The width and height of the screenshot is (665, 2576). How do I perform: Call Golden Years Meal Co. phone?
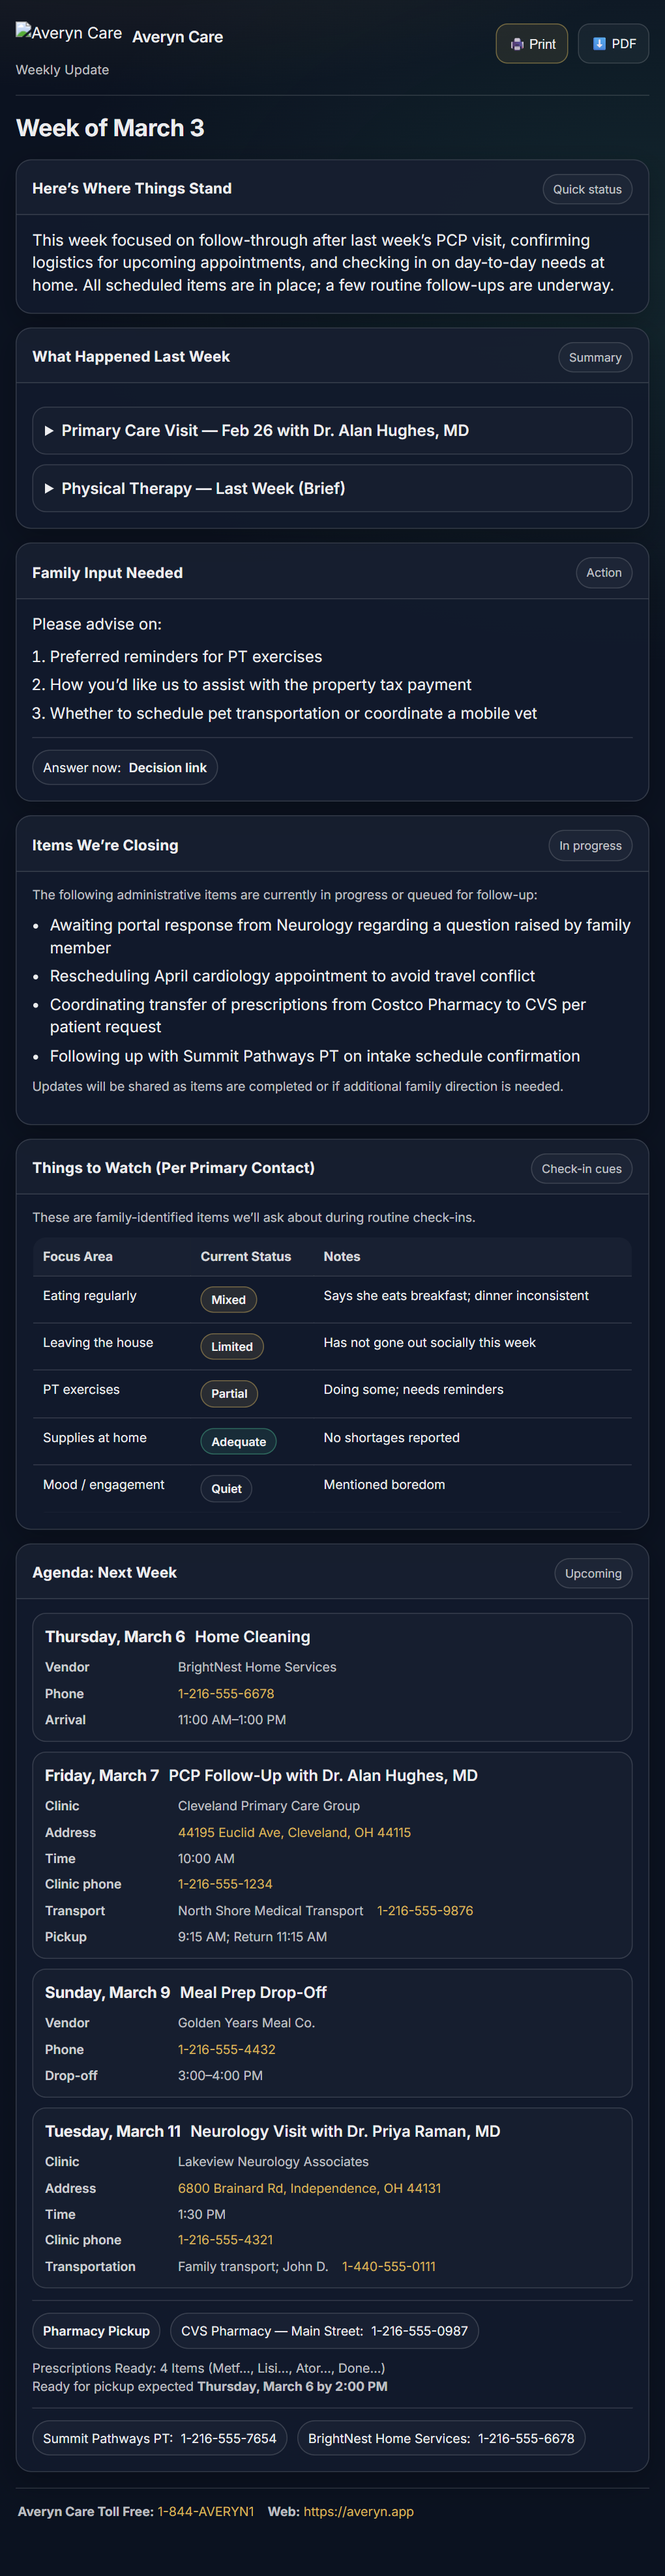(226, 2050)
